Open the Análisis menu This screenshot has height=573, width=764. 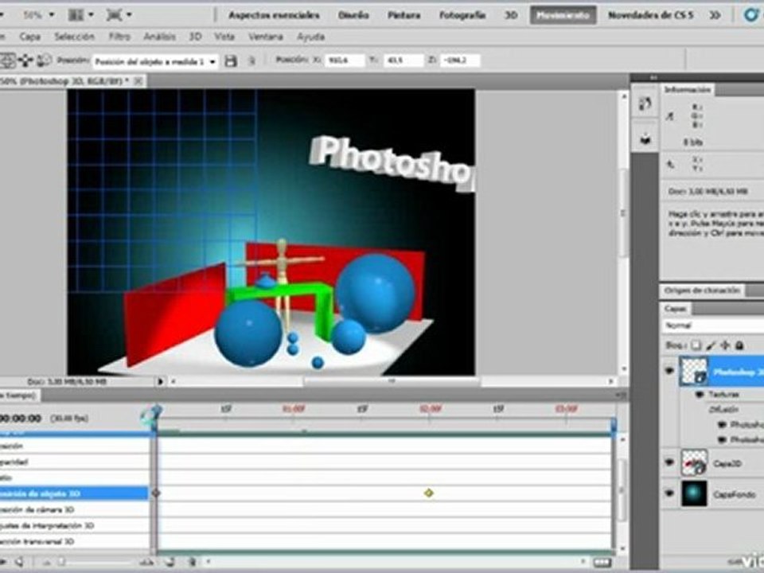pyautogui.click(x=159, y=37)
